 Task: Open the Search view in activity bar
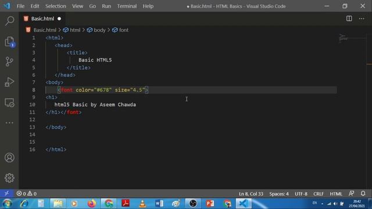pyautogui.click(x=9, y=21)
